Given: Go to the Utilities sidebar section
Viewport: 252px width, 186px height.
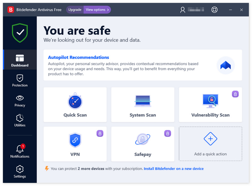Looking at the screenshot, I should point(20,121).
